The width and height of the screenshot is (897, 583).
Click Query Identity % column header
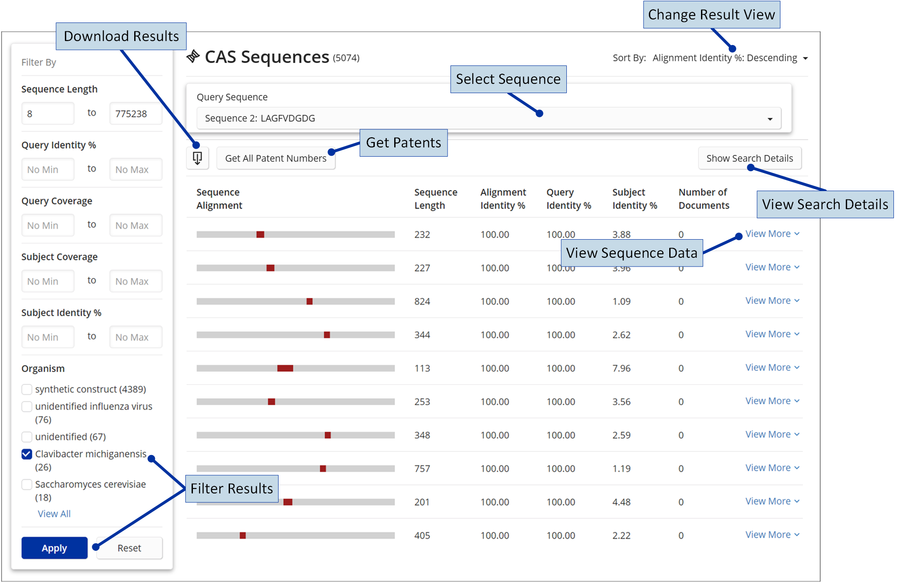coord(569,199)
